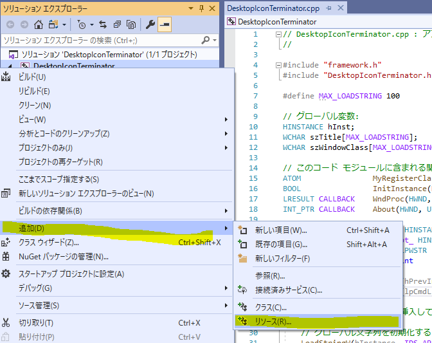The height and width of the screenshot is (343, 432).
Task: Click the pin auto-hide icon of Solution Explorer
Action: click(x=201, y=8)
